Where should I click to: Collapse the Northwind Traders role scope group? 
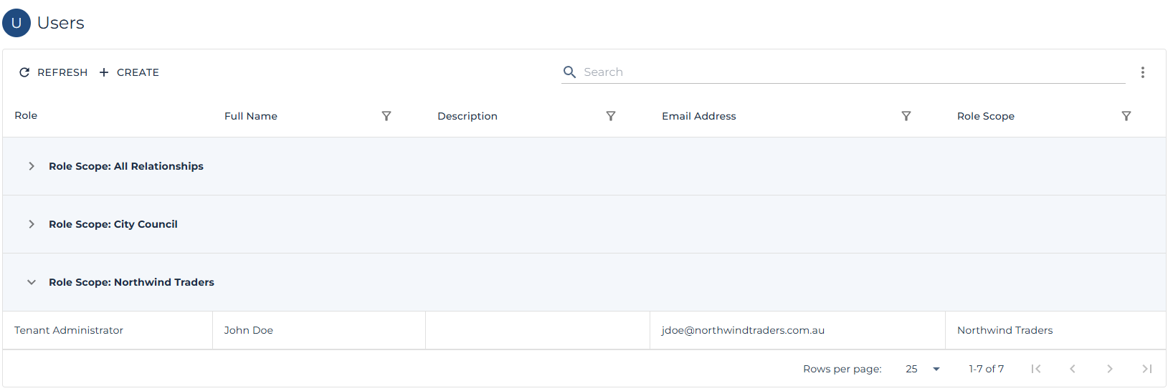(x=32, y=282)
